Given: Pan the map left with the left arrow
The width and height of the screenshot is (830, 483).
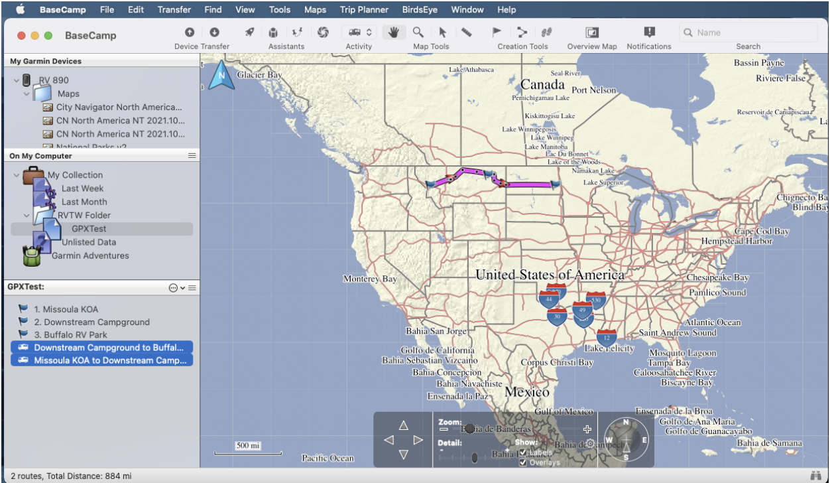Looking at the screenshot, I should tap(389, 440).
